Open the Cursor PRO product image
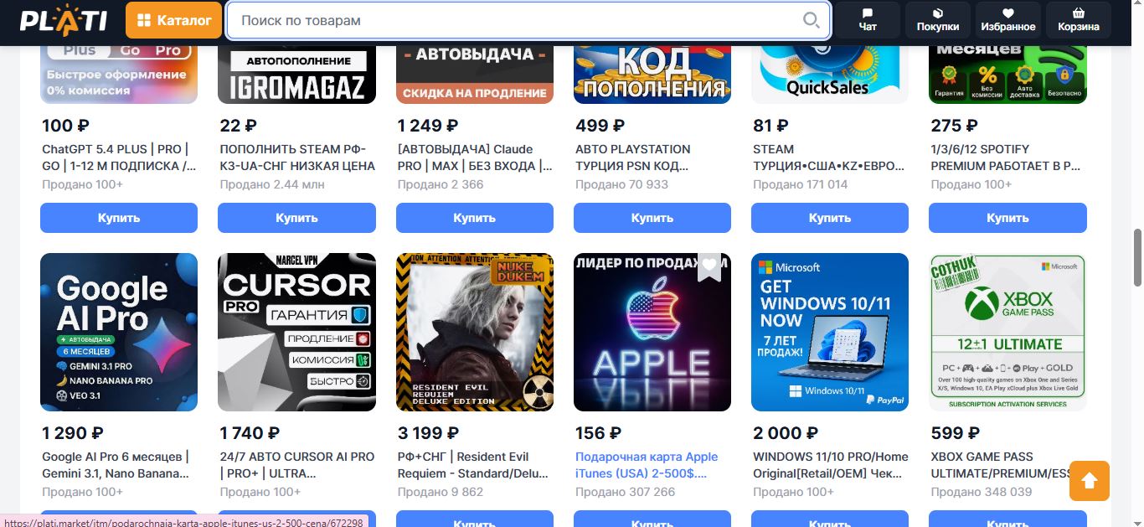The height and width of the screenshot is (527, 1144). (x=296, y=332)
